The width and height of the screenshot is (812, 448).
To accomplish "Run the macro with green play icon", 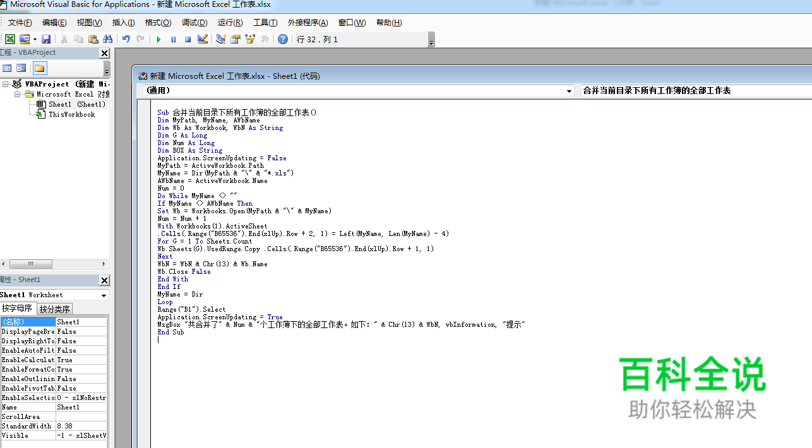I will (x=159, y=39).
